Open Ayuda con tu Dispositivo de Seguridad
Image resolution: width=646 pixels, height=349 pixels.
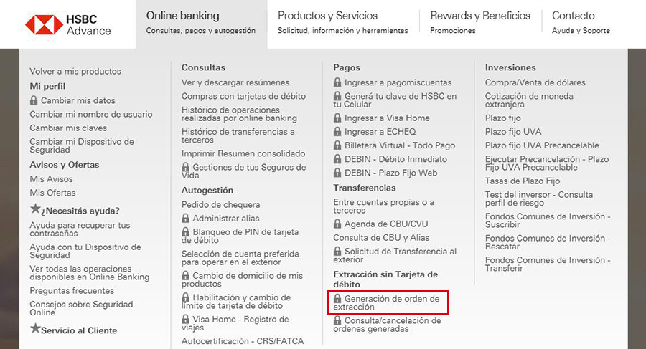(x=85, y=251)
